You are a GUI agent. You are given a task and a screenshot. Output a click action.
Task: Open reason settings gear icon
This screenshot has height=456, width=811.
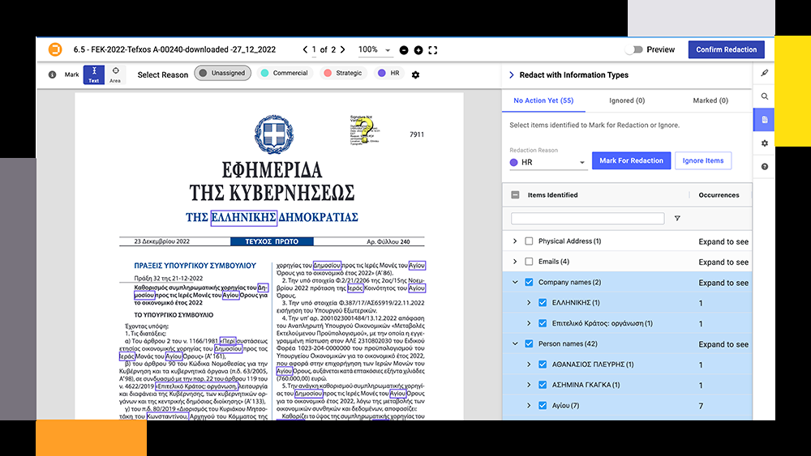[415, 75]
